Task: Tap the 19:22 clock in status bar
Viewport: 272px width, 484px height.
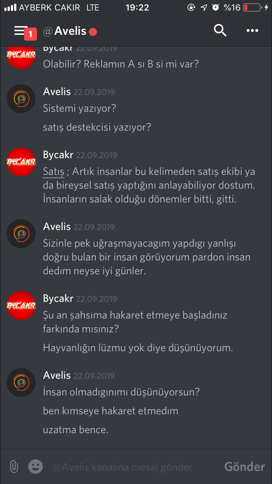Action: (137, 7)
